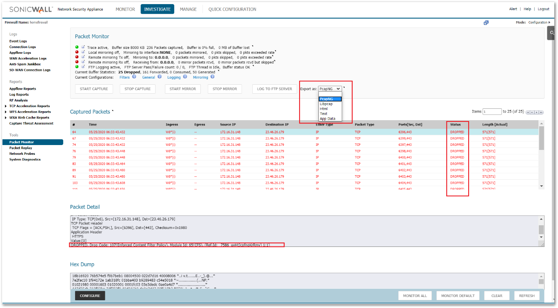This screenshot has height=308, width=558.
Task: Select App Data export format
Action: click(330, 119)
